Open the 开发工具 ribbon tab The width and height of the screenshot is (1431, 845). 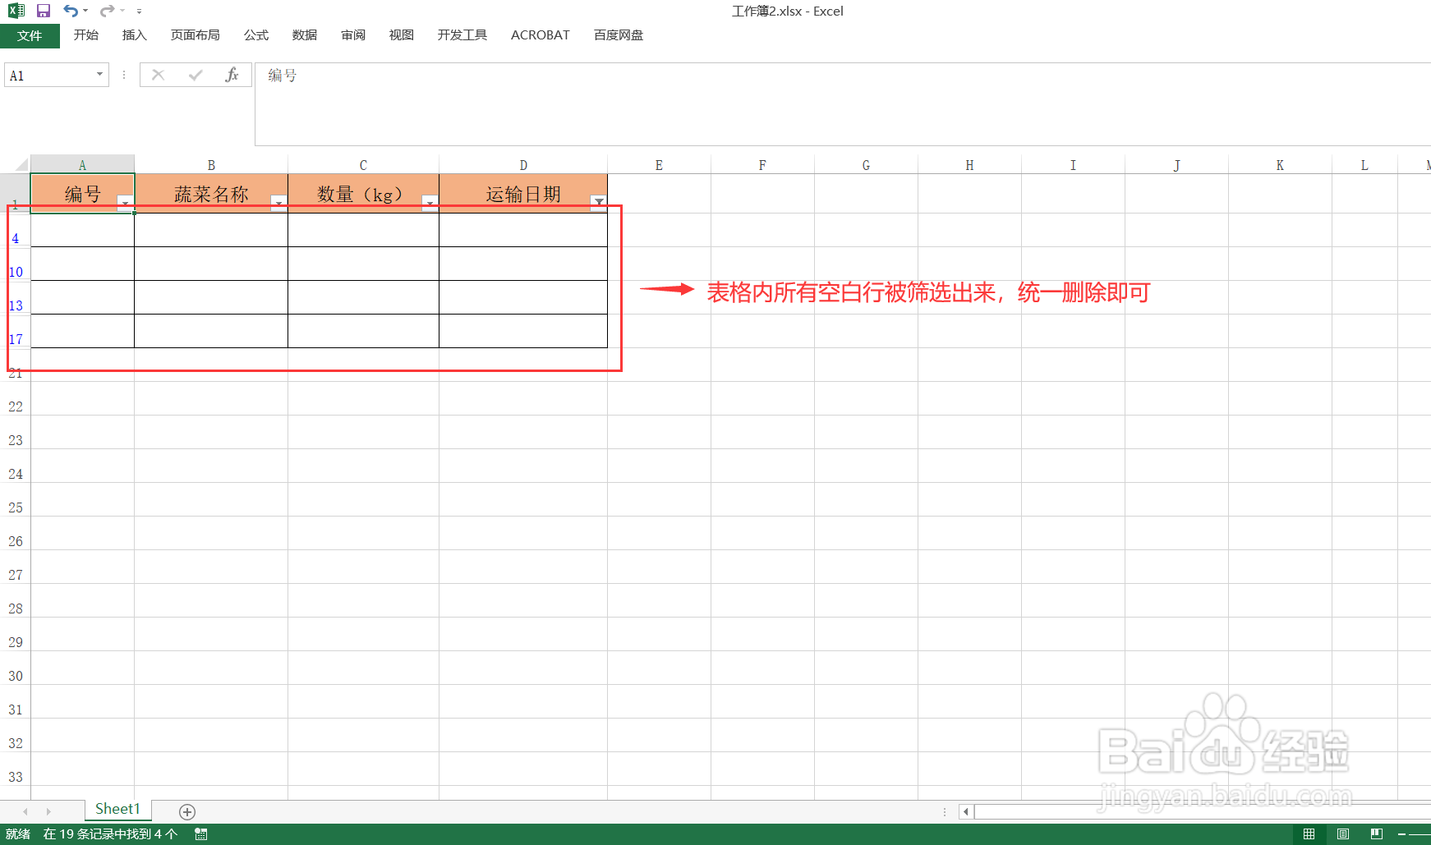[462, 35]
